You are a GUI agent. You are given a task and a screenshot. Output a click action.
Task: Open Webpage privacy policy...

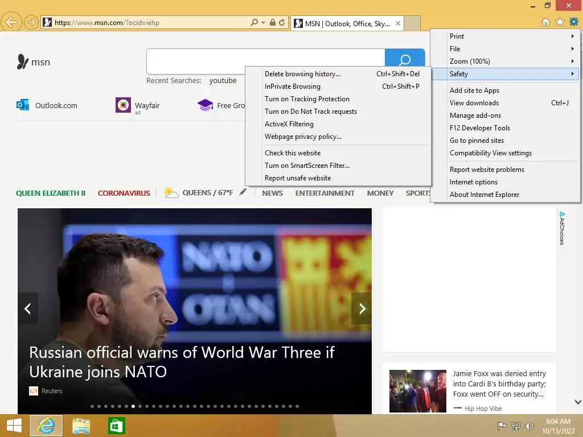(x=338, y=137)
